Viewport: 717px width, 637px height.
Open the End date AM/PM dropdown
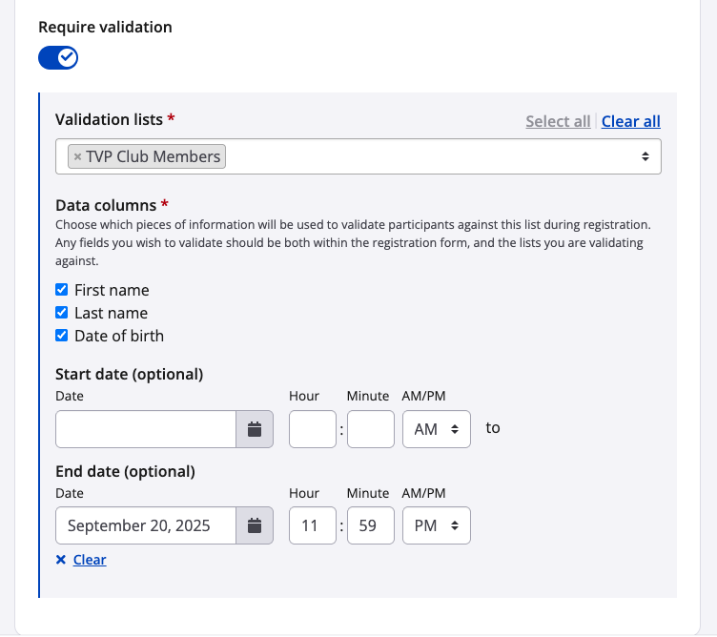pyautogui.click(x=437, y=525)
